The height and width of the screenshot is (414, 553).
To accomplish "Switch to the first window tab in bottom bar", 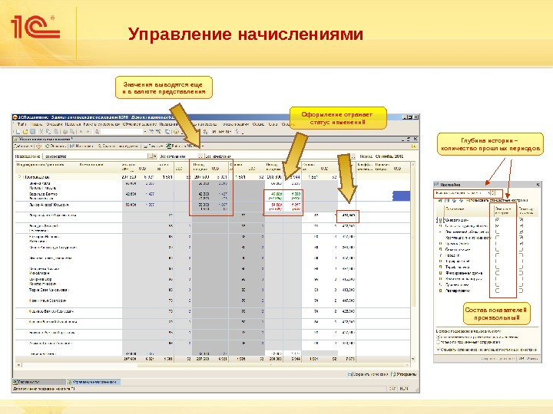I will tap(39, 382).
